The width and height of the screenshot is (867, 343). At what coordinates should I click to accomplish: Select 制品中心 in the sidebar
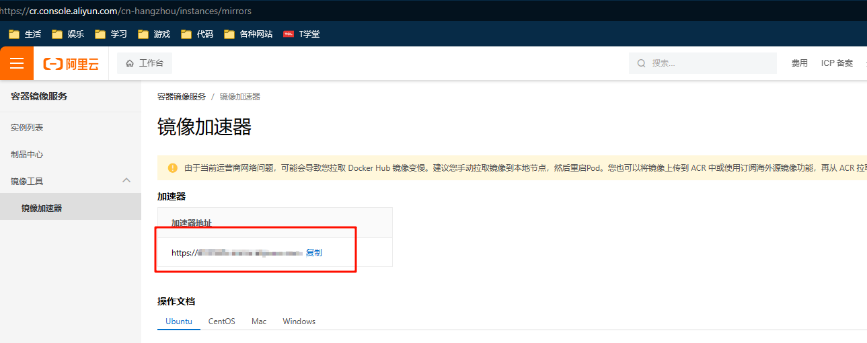coord(71,155)
